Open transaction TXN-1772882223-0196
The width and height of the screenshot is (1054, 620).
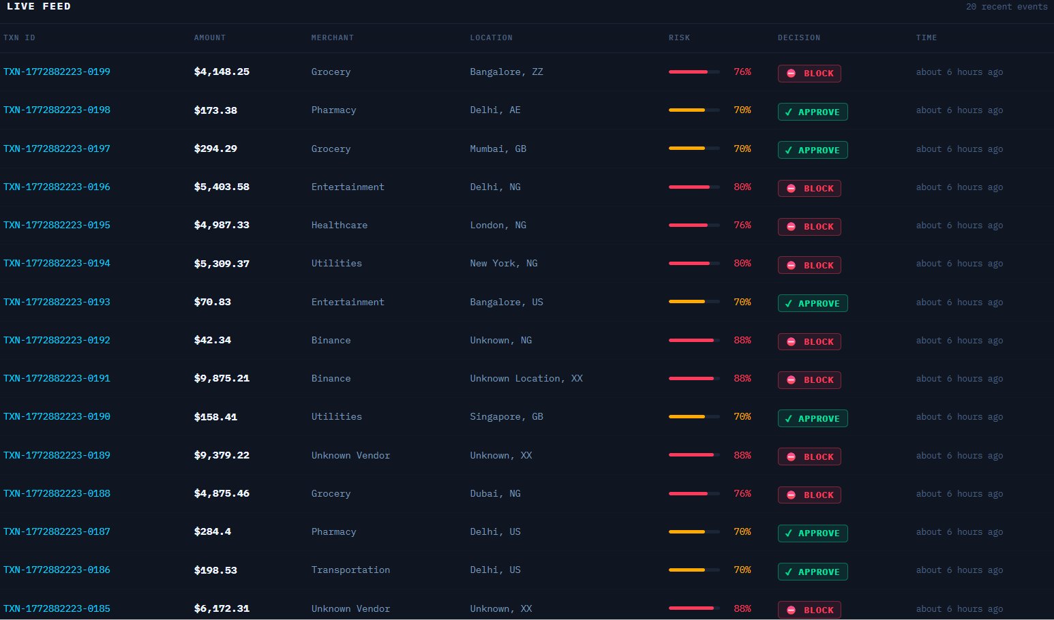click(57, 187)
